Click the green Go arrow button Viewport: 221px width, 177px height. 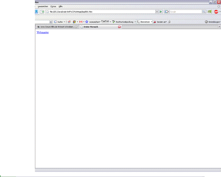[x=161, y=12]
